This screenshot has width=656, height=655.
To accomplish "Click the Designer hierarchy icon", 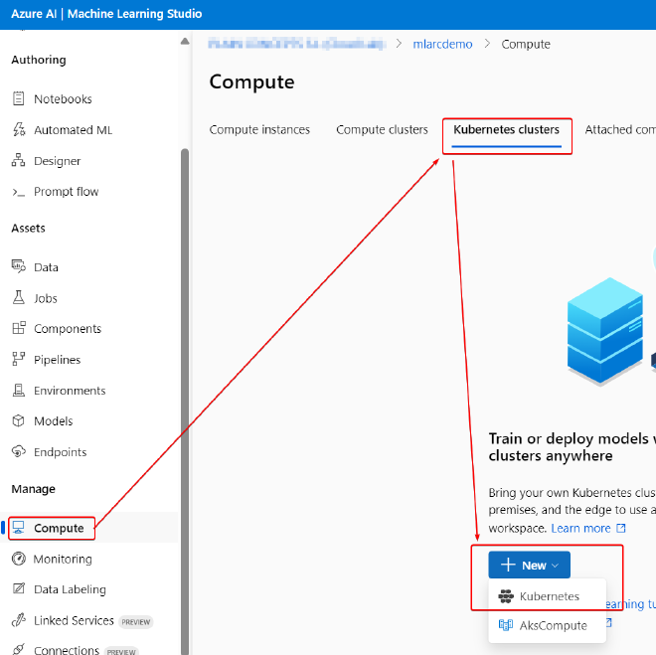I will point(19,160).
